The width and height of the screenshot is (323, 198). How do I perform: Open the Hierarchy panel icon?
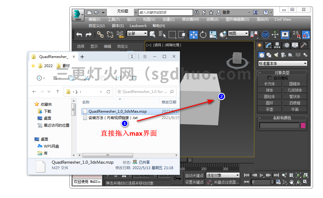click(277, 45)
